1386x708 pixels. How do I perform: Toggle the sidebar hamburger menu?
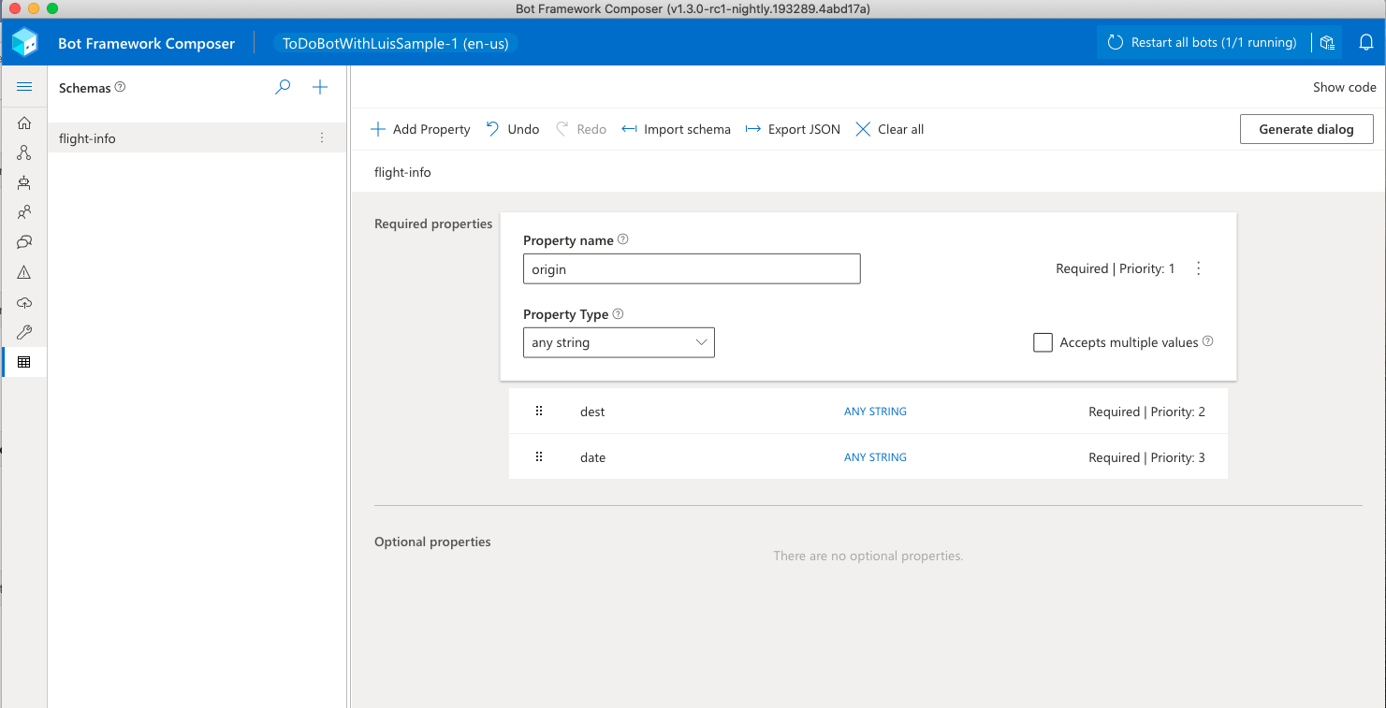tap(24, 87)
